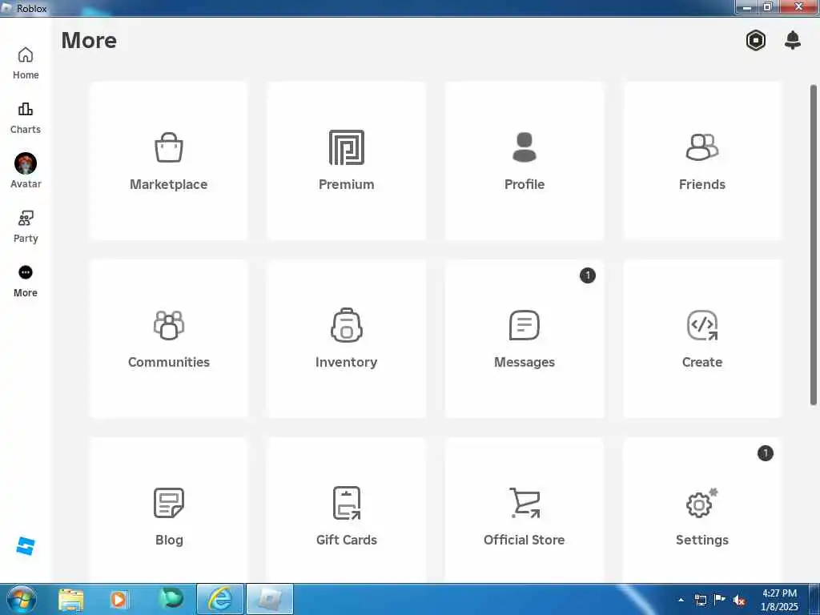
Task: Open the notifications bell
Action: [x=793, y=40]
